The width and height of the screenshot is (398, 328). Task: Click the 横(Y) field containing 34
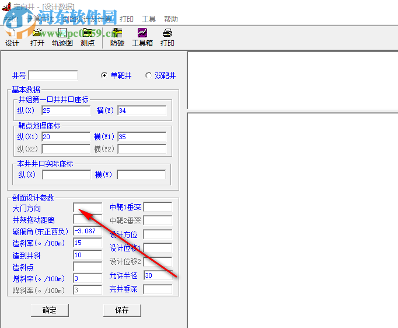[x=142, y=111]
